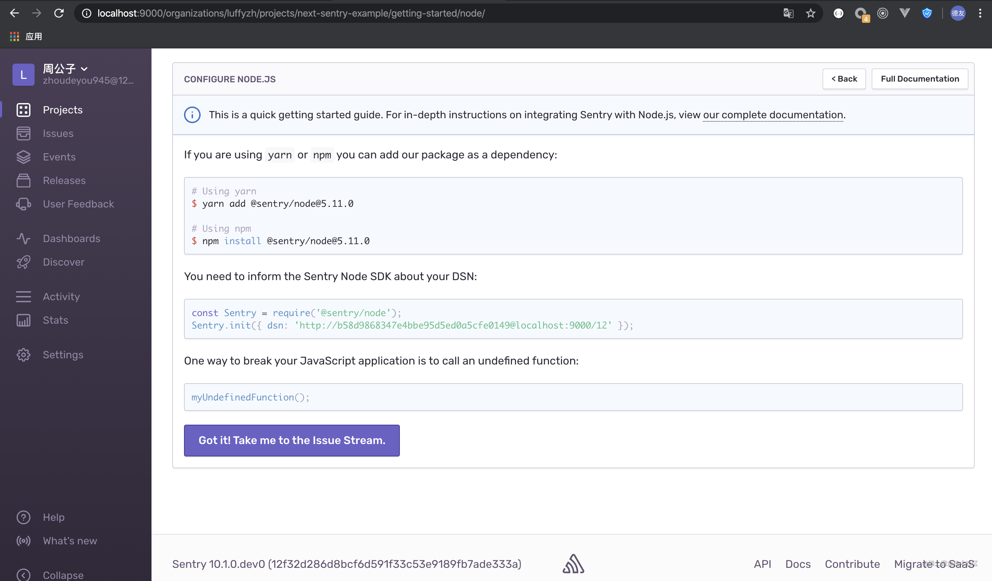992x581 pixels.
Task: View the Stats page
Action: click(55, 320)
